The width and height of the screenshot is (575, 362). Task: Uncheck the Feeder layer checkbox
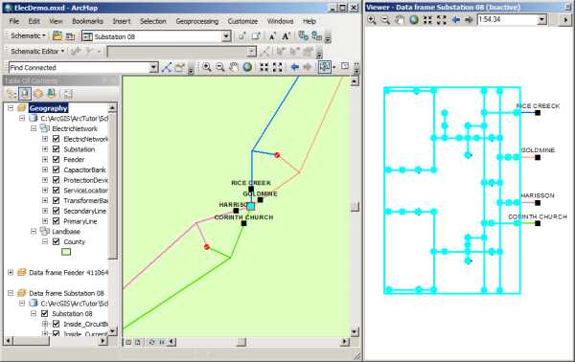point(57,159)
